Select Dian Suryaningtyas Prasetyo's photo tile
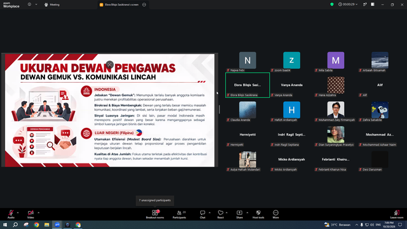Viewport: 407px width, 229px height. [x=336, y=135]
